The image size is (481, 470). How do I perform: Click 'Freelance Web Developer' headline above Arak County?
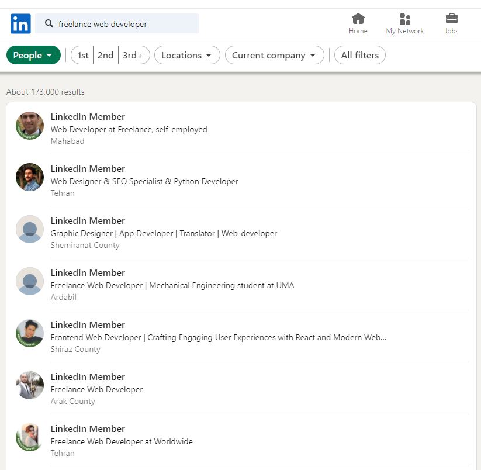(96, 390)
